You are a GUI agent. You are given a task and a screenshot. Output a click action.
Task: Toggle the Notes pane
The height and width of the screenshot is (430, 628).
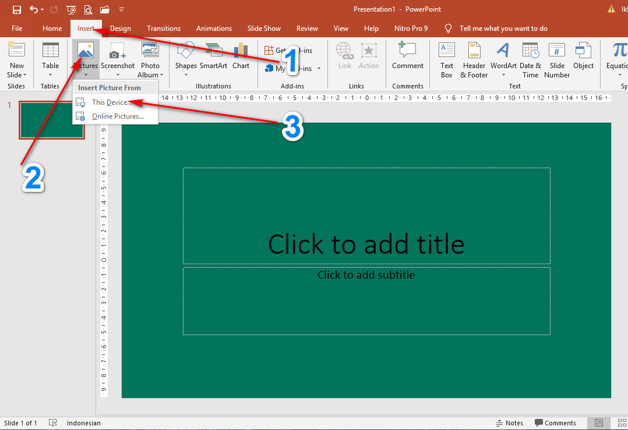coord(509,423)
